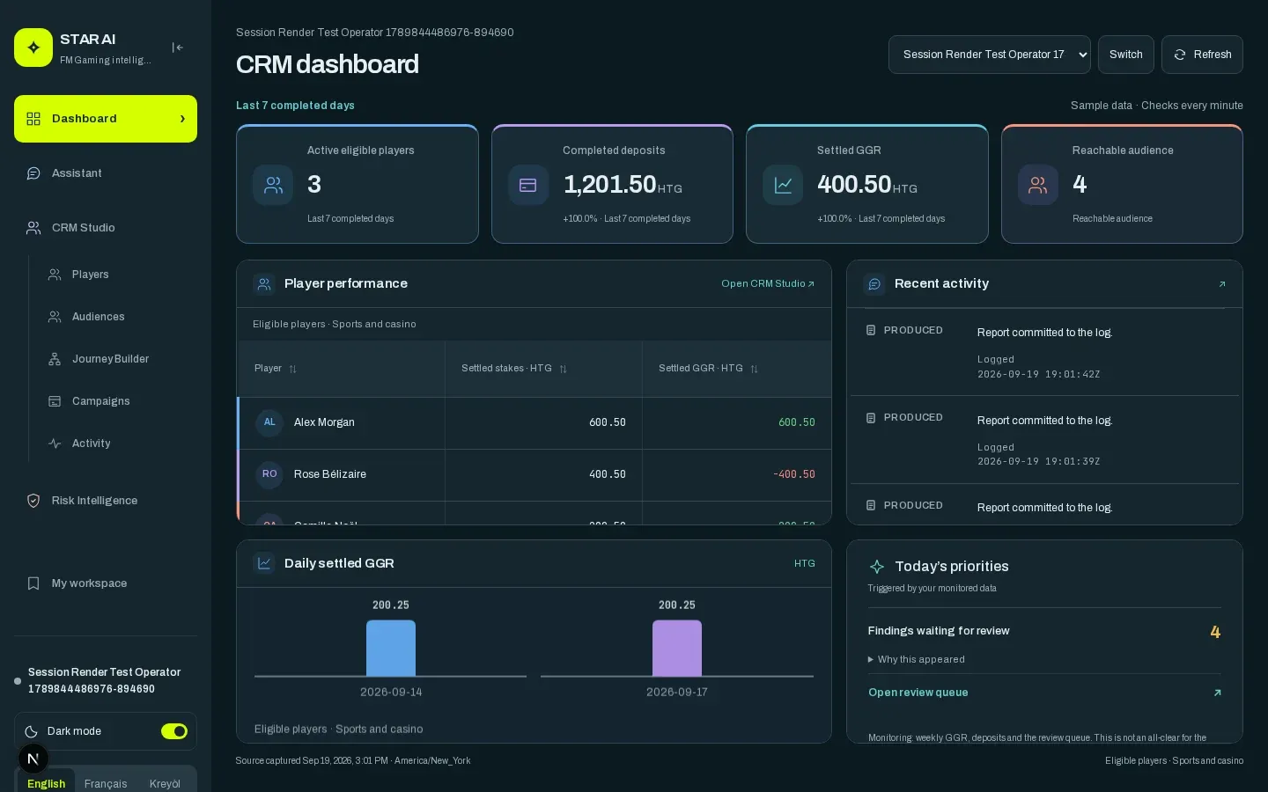Screen dimensions: 1268x792
Task: Go to Audiences page
Action: click(x=114, y=317)
